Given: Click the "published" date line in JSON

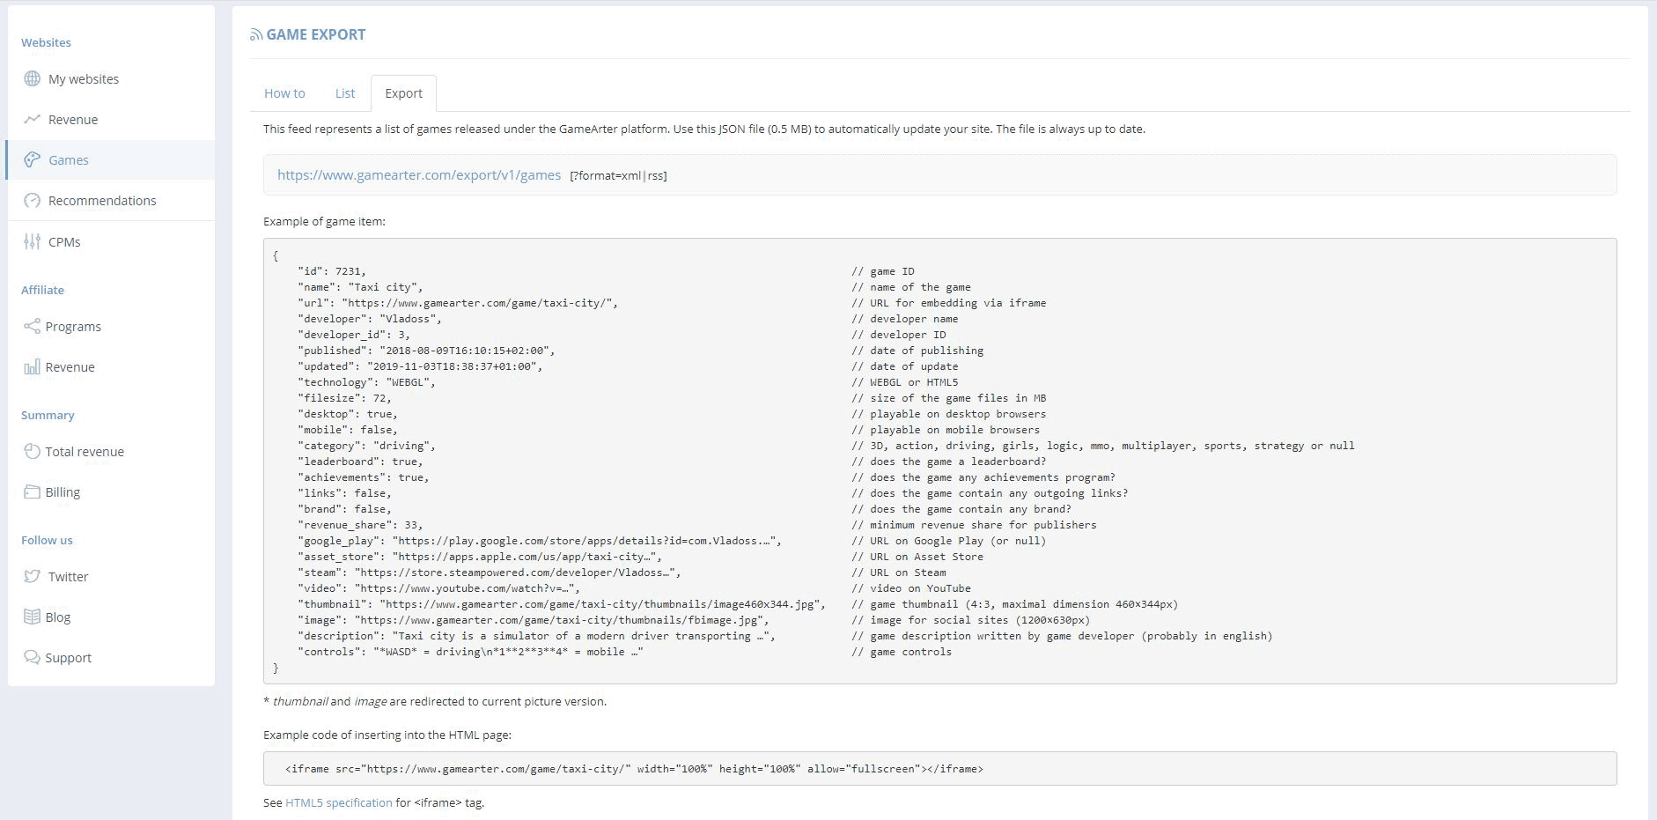Looking at the screenshot, I should 426,351.
